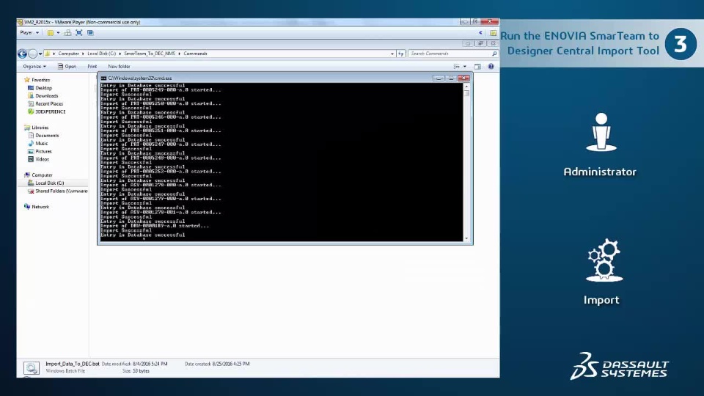Click the search magnifier icon
Viewport: 704px width, 396px height.
(x=494, y=54)
